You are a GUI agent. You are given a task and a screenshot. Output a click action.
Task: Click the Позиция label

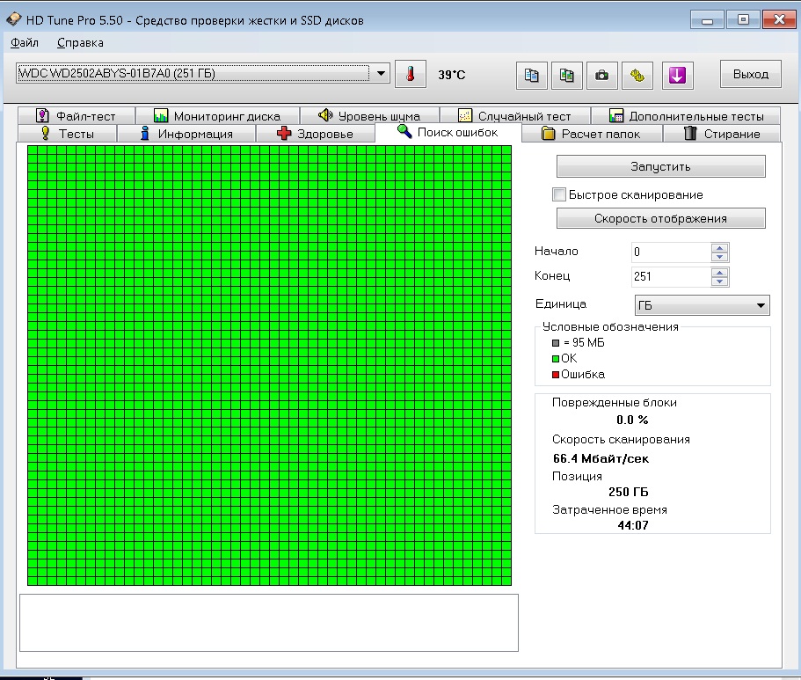[577, 477]
